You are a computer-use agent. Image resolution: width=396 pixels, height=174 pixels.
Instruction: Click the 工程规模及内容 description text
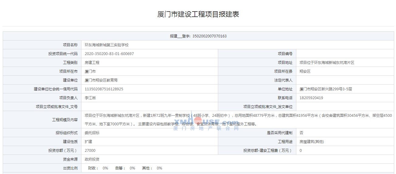click(238, 120)
